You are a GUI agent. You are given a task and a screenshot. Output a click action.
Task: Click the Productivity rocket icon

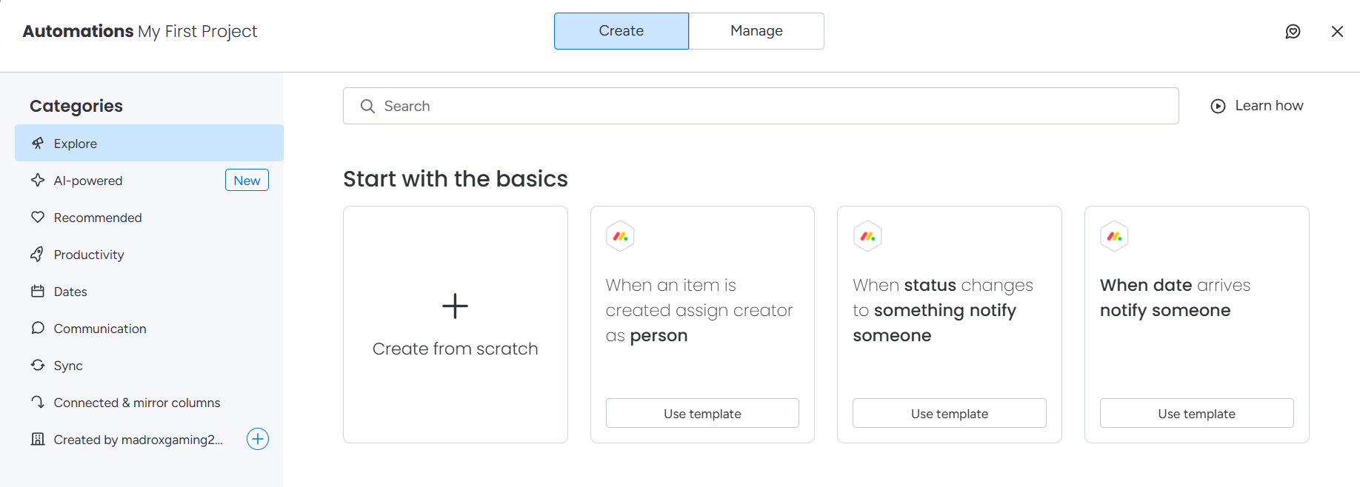coord(38,254)
